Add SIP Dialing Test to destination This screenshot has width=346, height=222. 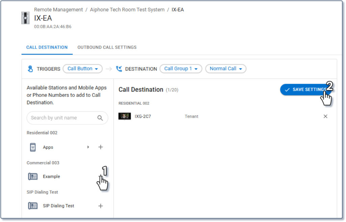click(x=100, y=206)
